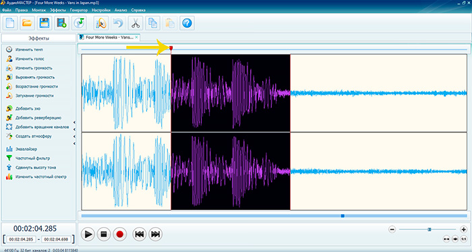The image size is (472, 252).
Task: Zoom in with the plus button
Action: point(464,230)
